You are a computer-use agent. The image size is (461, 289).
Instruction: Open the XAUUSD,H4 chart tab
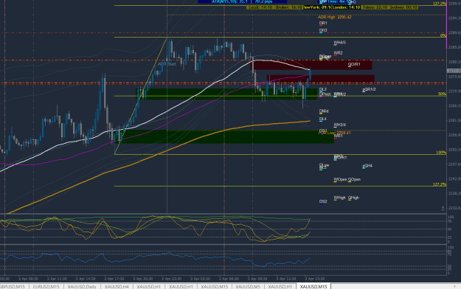click(117, 286)
